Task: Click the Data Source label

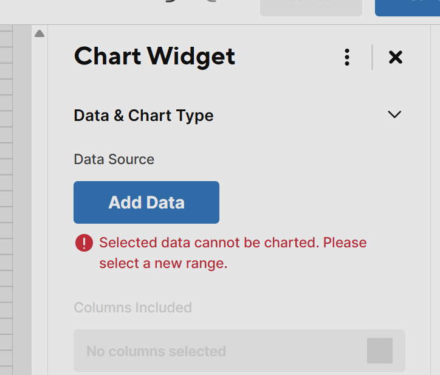Action: coord(114,159)
